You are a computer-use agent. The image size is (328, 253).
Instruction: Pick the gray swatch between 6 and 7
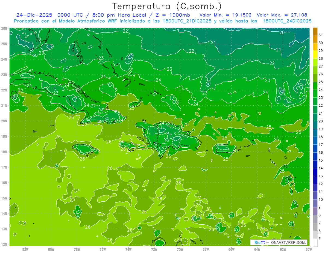coord(315,227)
